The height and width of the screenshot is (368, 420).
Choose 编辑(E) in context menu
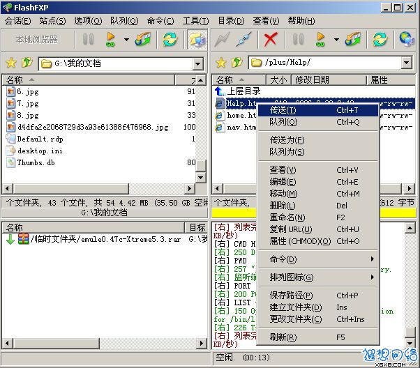coord(318,182)
